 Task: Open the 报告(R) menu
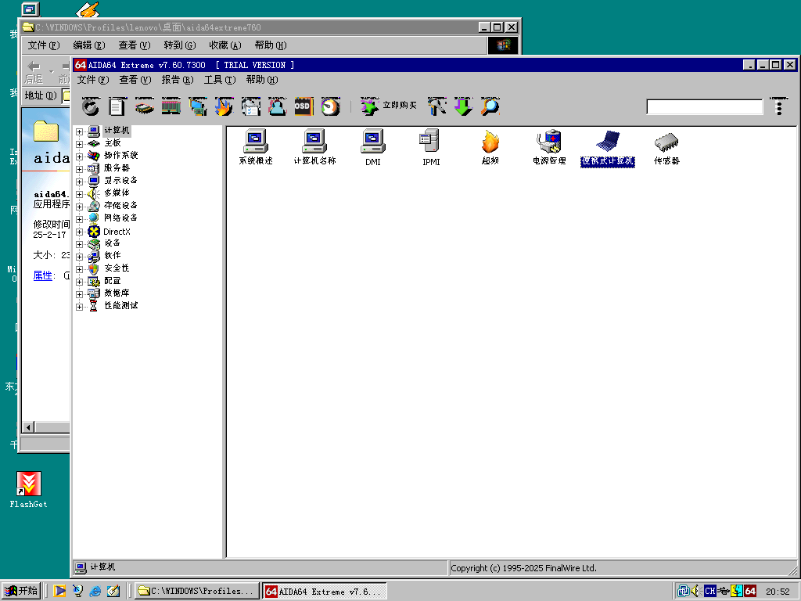coord(178,80)
